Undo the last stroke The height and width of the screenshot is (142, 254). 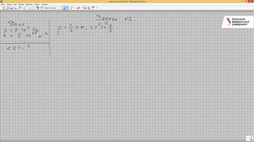[x=38, y=8]
